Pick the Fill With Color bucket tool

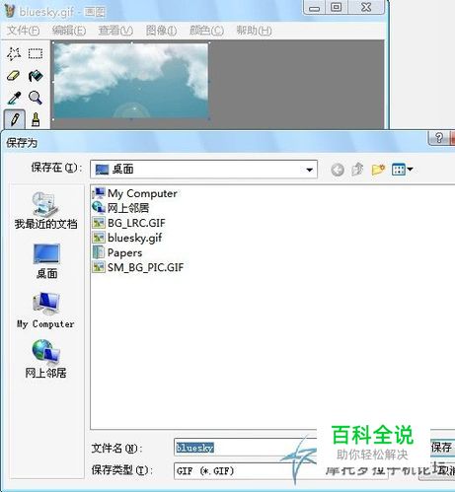pos(36,76)
